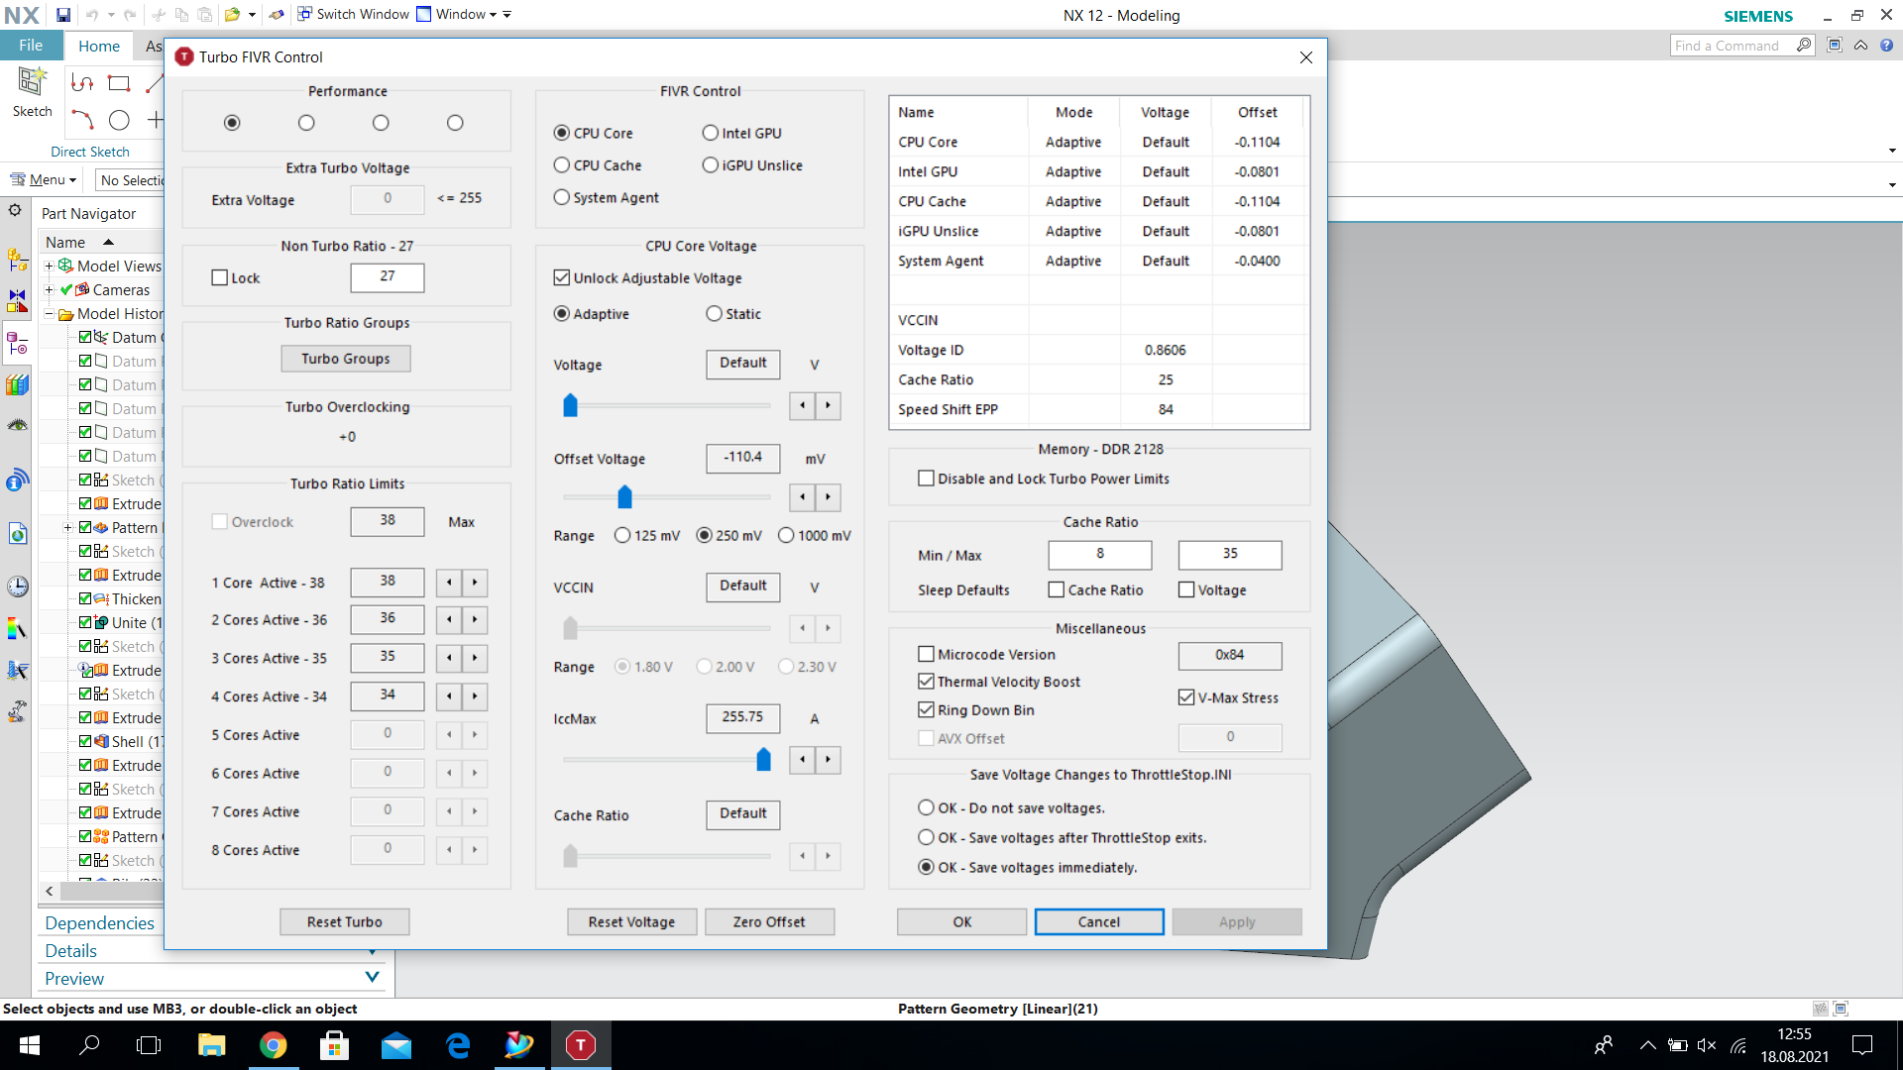Open the History clock icon in sidebar
The height and width of the screenshot is (1070, 1903).
point(18,587)
